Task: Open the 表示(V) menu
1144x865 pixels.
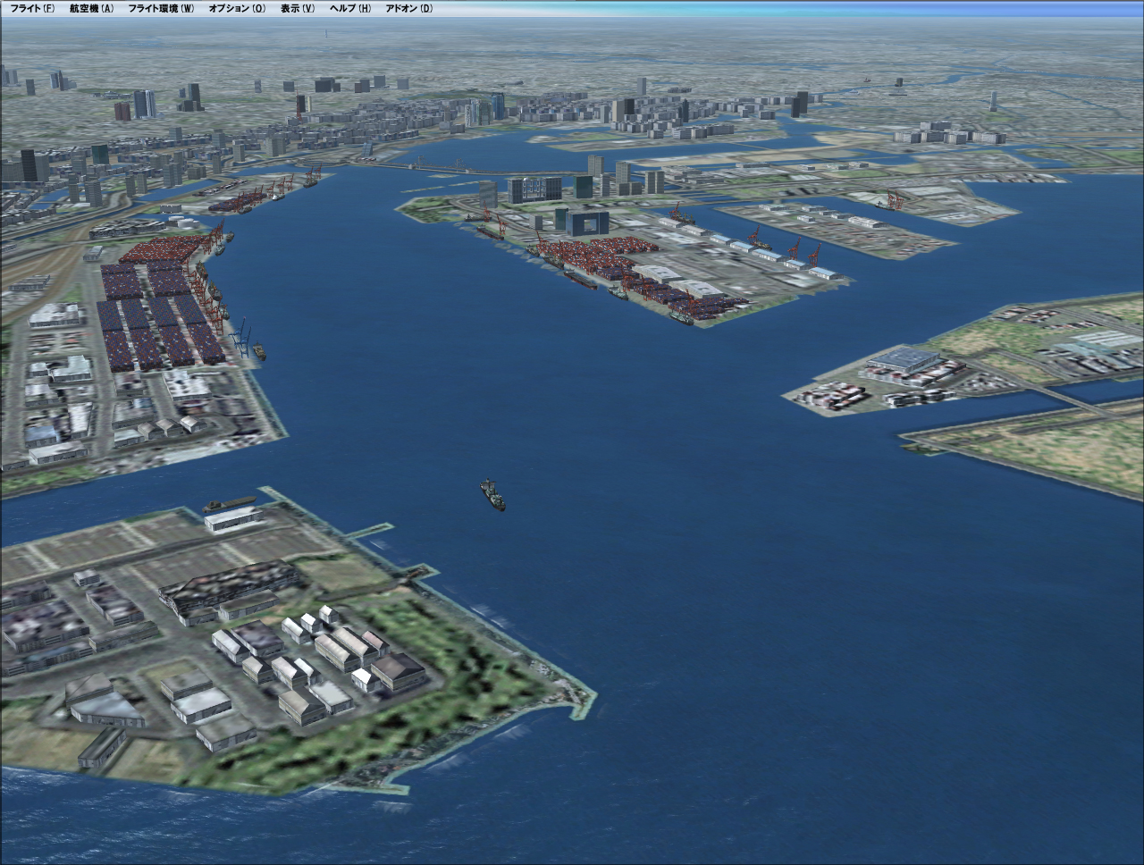Action: tap(297, 8)
